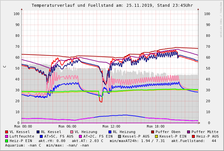
Task: Click the green Heiz-P EIN swatch
Action: 7,141
